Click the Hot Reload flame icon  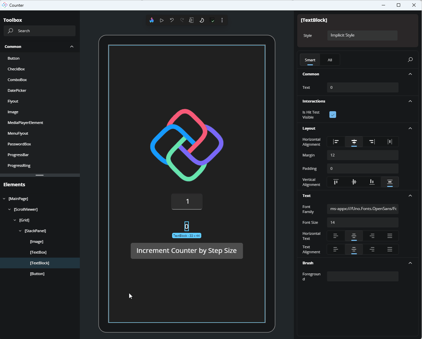pyautogui.click(x=152, y=20)
